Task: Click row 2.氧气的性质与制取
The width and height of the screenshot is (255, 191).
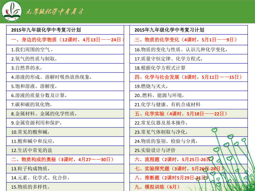Action: tap(65, 59)
